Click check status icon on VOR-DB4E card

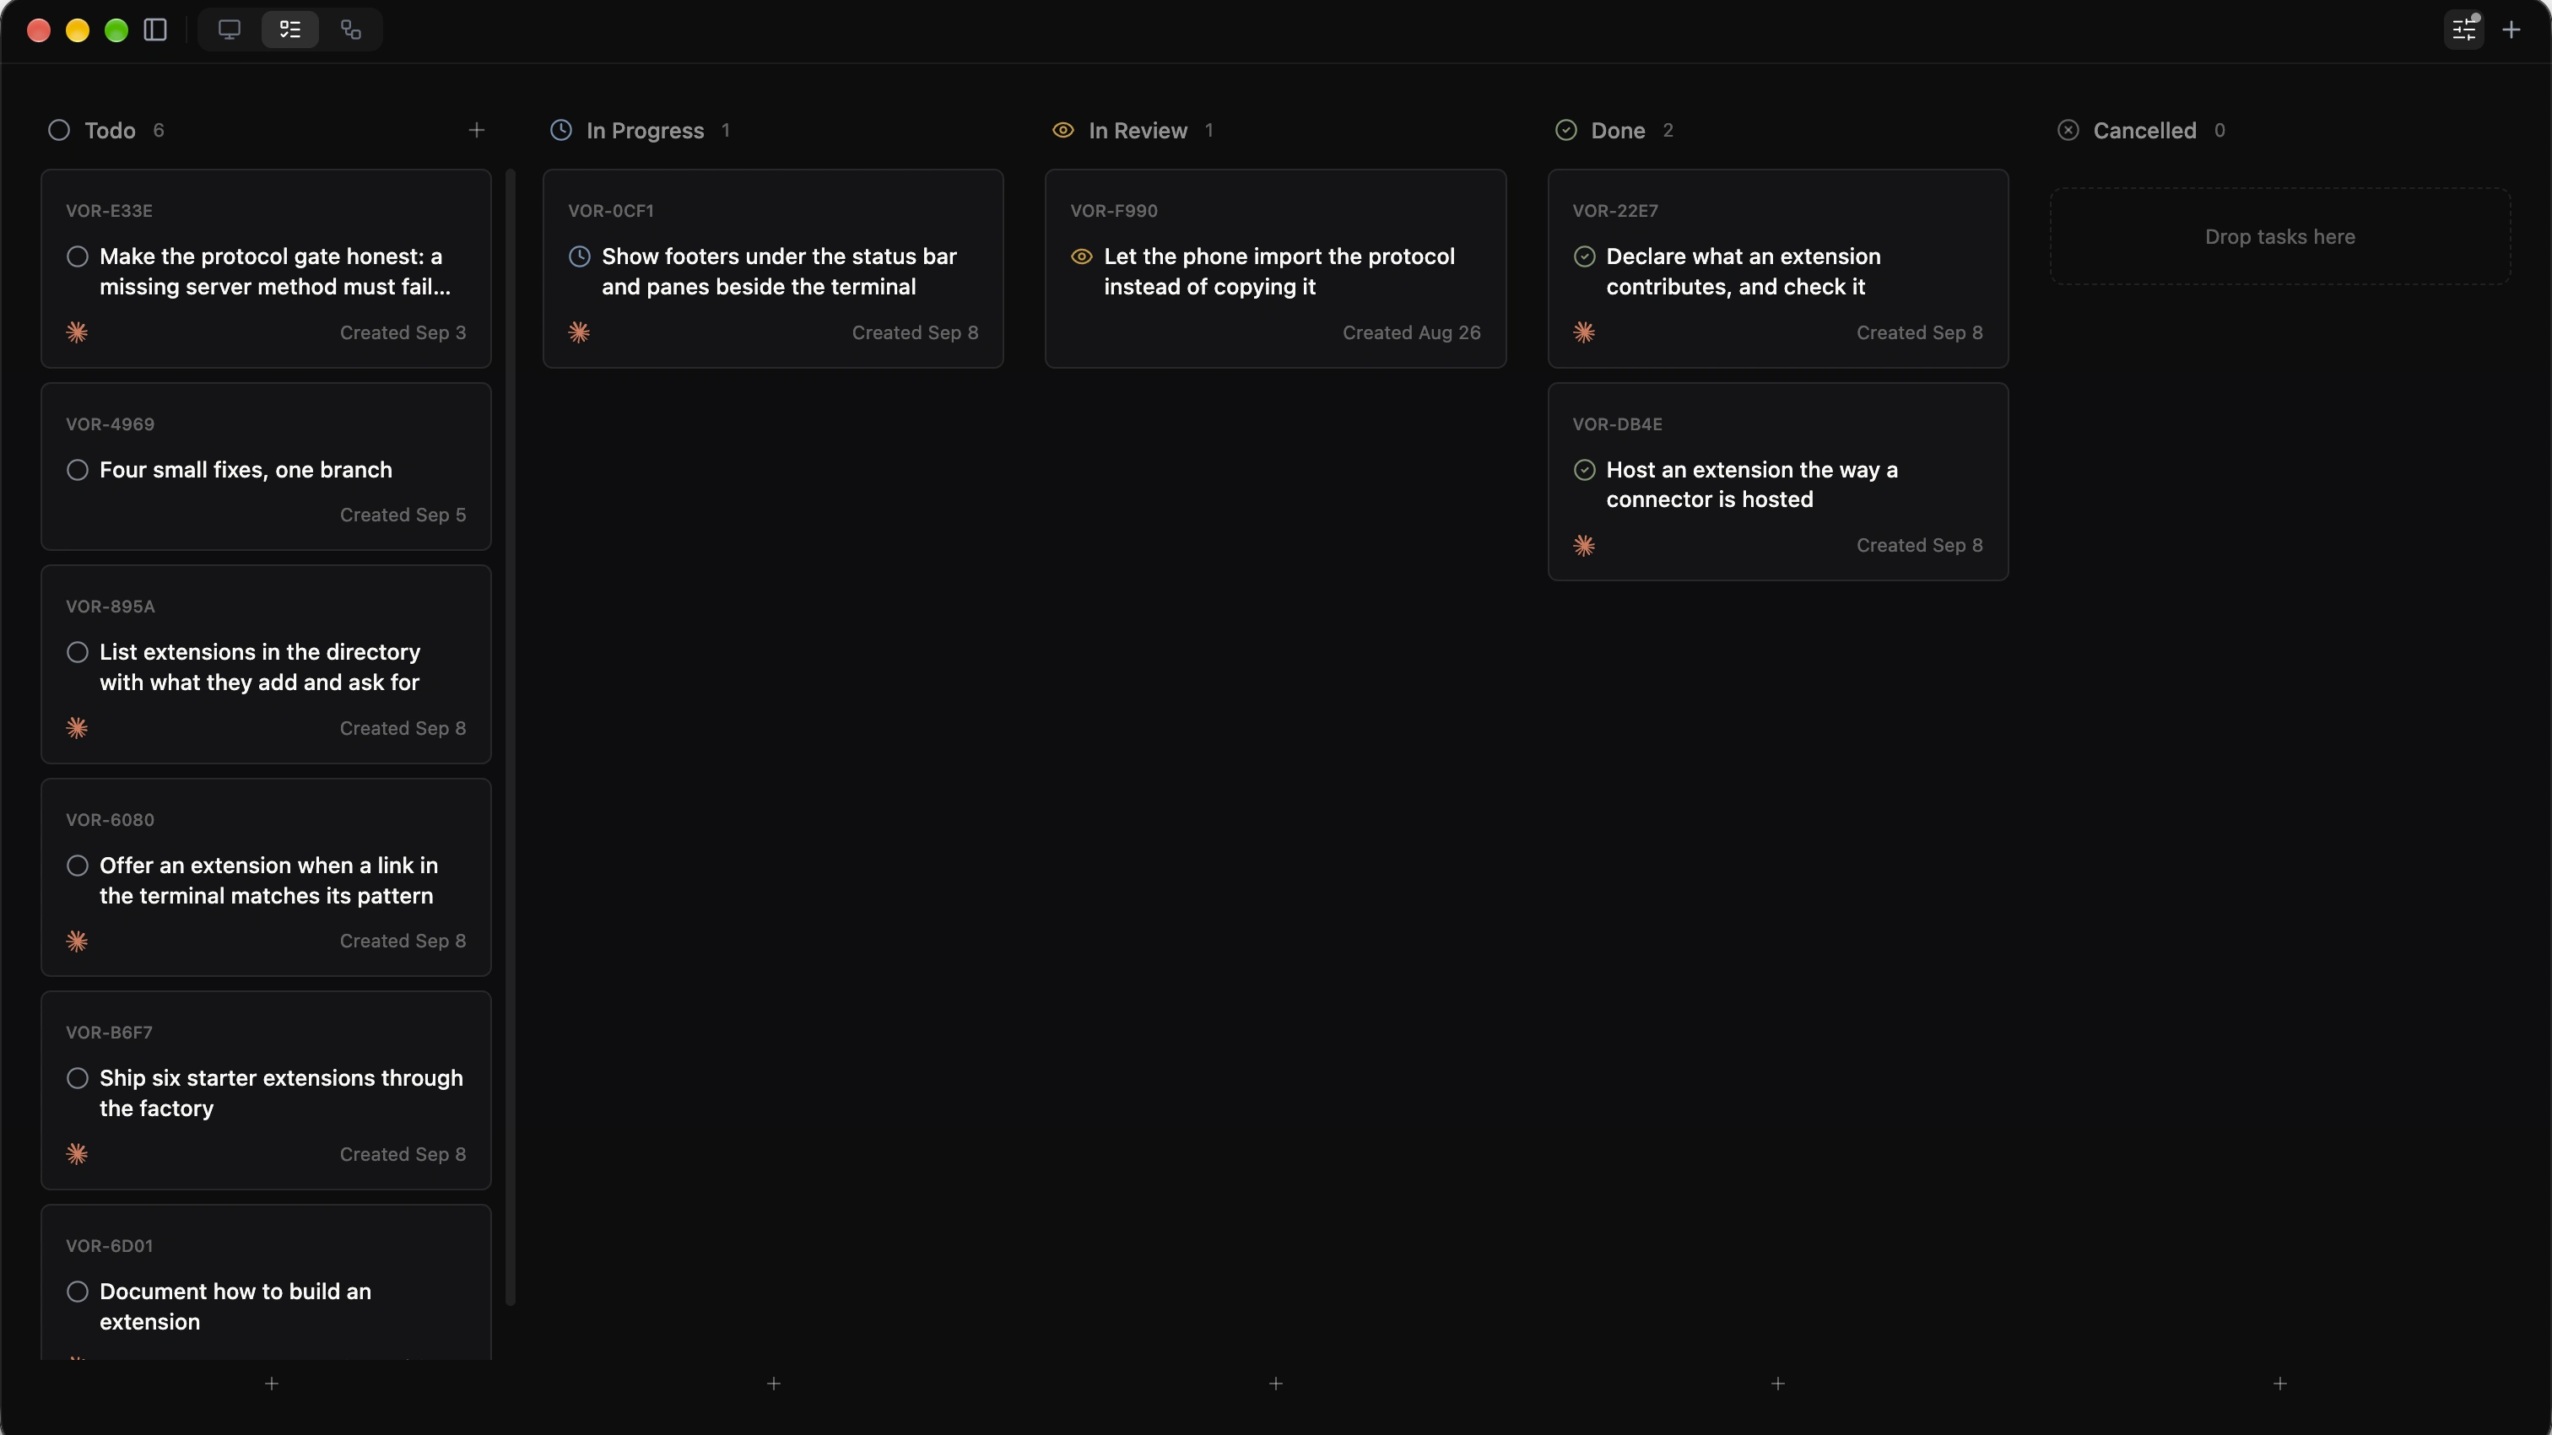1584,469
